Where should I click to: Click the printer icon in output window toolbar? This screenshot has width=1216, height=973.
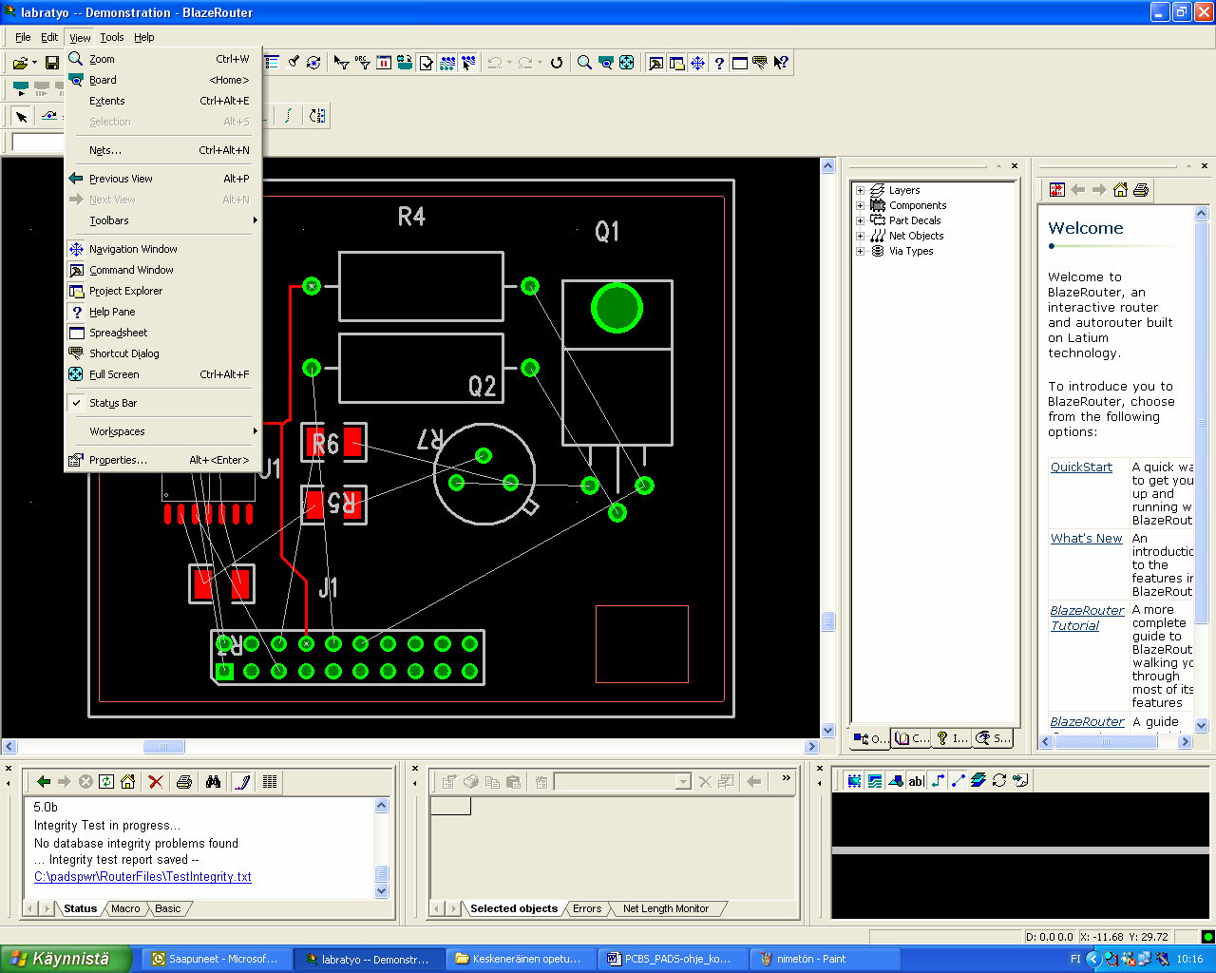tap(184, 781)
